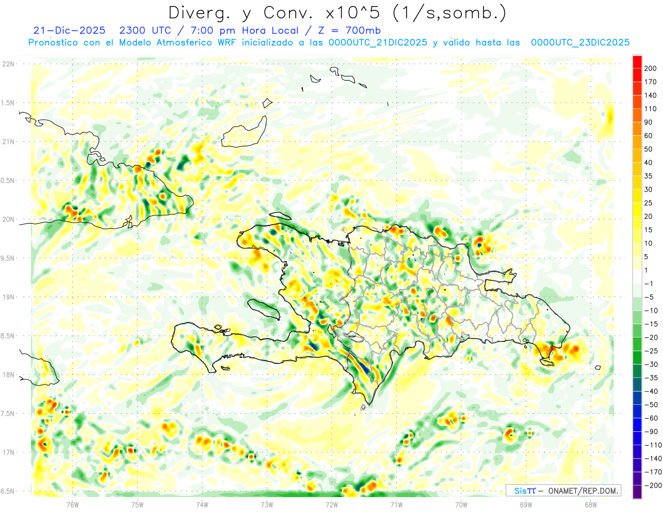Click the positive "30" color bar label
The image size is (663, 512).
pyautogui.click(x=649, y=189)
